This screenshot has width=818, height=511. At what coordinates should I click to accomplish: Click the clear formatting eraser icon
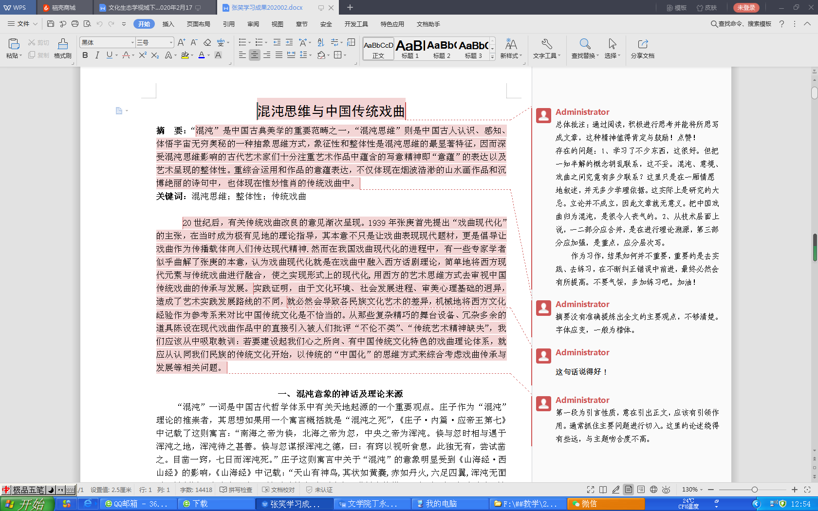207,42
